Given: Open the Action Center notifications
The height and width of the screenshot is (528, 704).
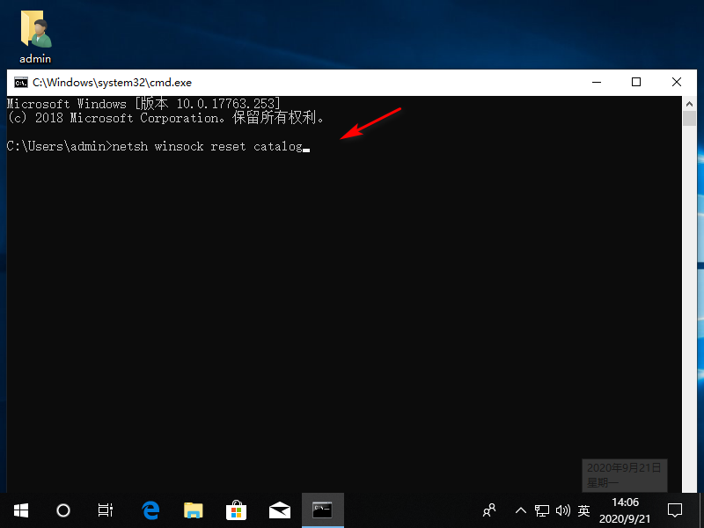Looking at the screenshot, I should (x=675, y=510).
